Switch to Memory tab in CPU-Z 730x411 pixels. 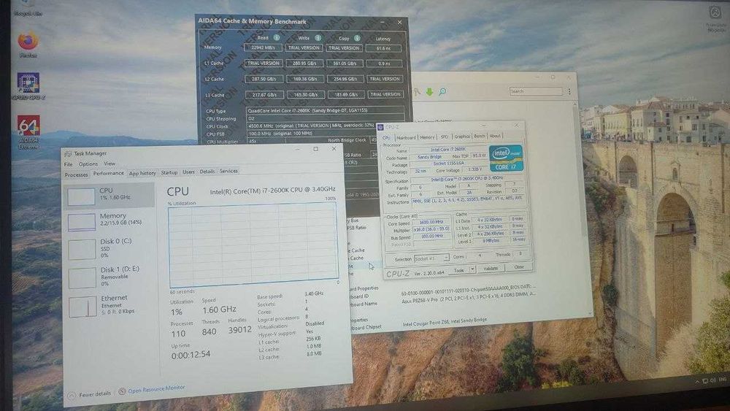pyautogui.click(x=427, y=137)
